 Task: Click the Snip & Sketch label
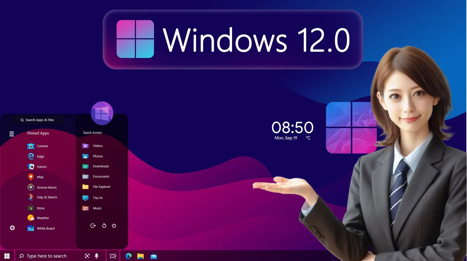47,197
